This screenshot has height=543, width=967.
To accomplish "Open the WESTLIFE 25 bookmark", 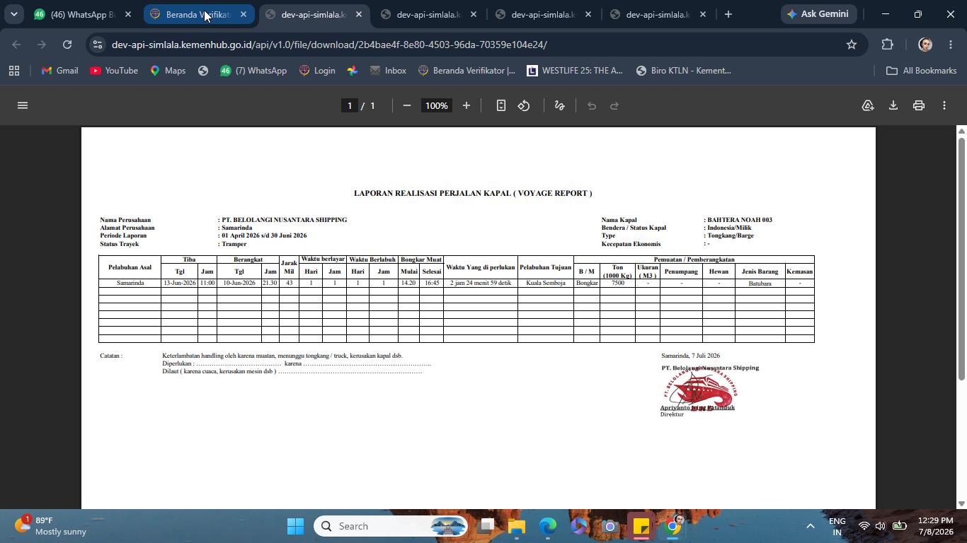I will tap(575, 71).
